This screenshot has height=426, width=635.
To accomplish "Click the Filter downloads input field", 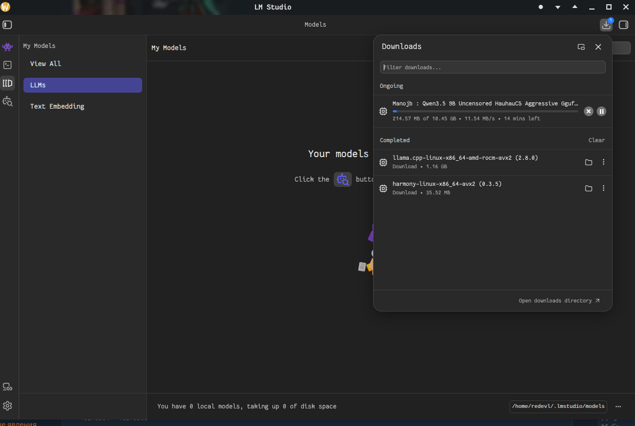I will coord(492,67).
